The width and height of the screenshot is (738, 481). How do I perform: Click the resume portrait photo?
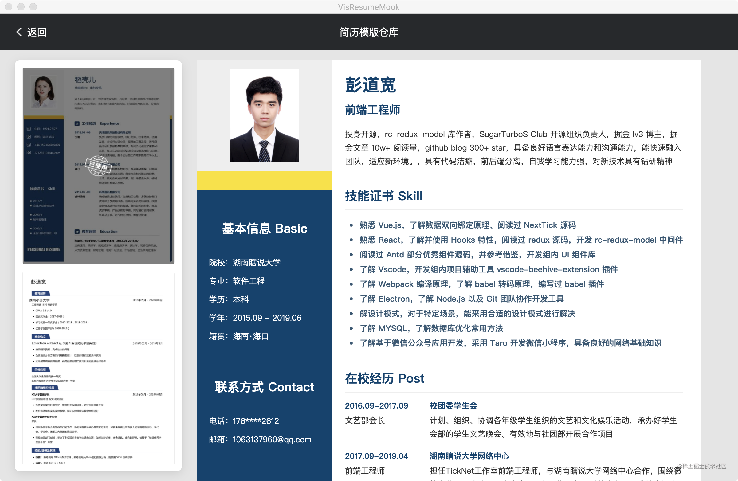[265, 115]
